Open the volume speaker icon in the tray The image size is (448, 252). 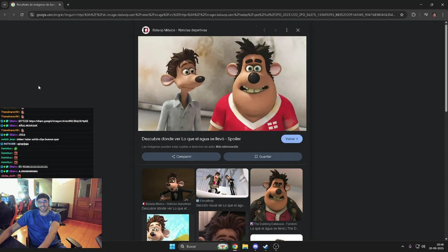point(423,246)
